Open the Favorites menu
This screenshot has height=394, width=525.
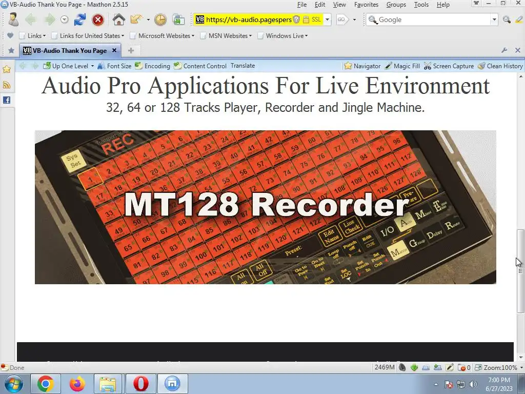(366, 5)
